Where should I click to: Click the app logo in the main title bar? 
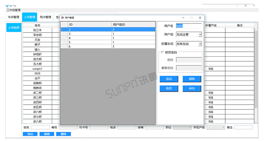tap(7, 6)
